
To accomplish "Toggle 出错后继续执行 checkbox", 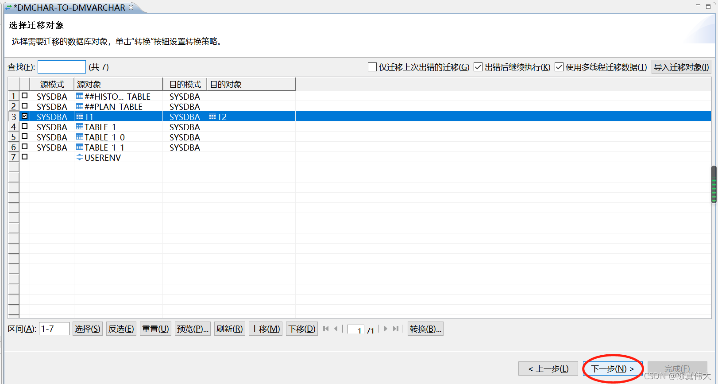I will coord(478,67).
